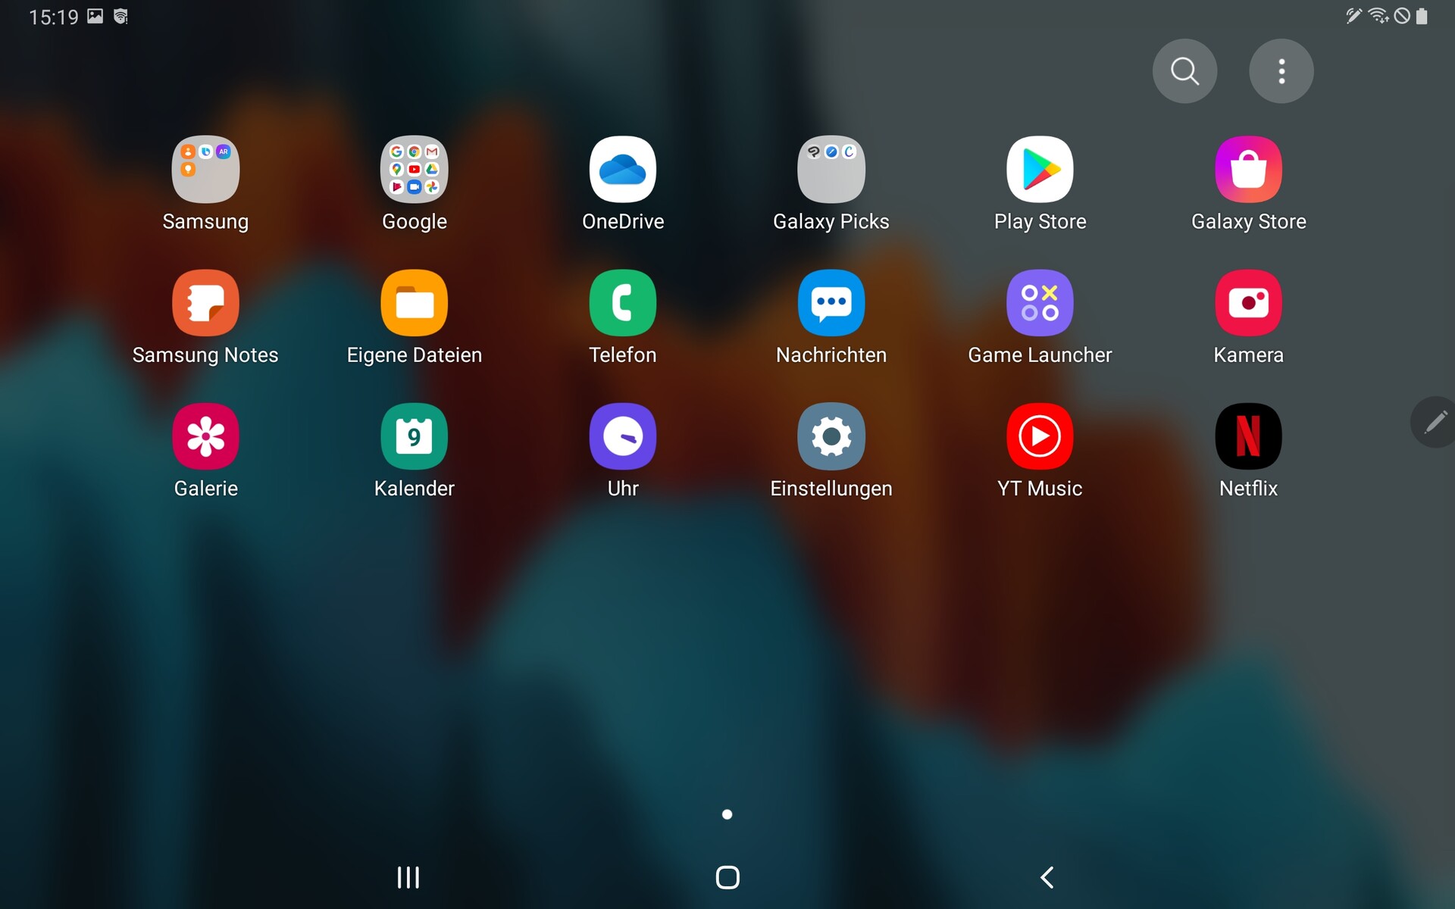Expand the Google app folder
Screen dimensions: 1455x909
pyautogui.click(x=414, y=170)
